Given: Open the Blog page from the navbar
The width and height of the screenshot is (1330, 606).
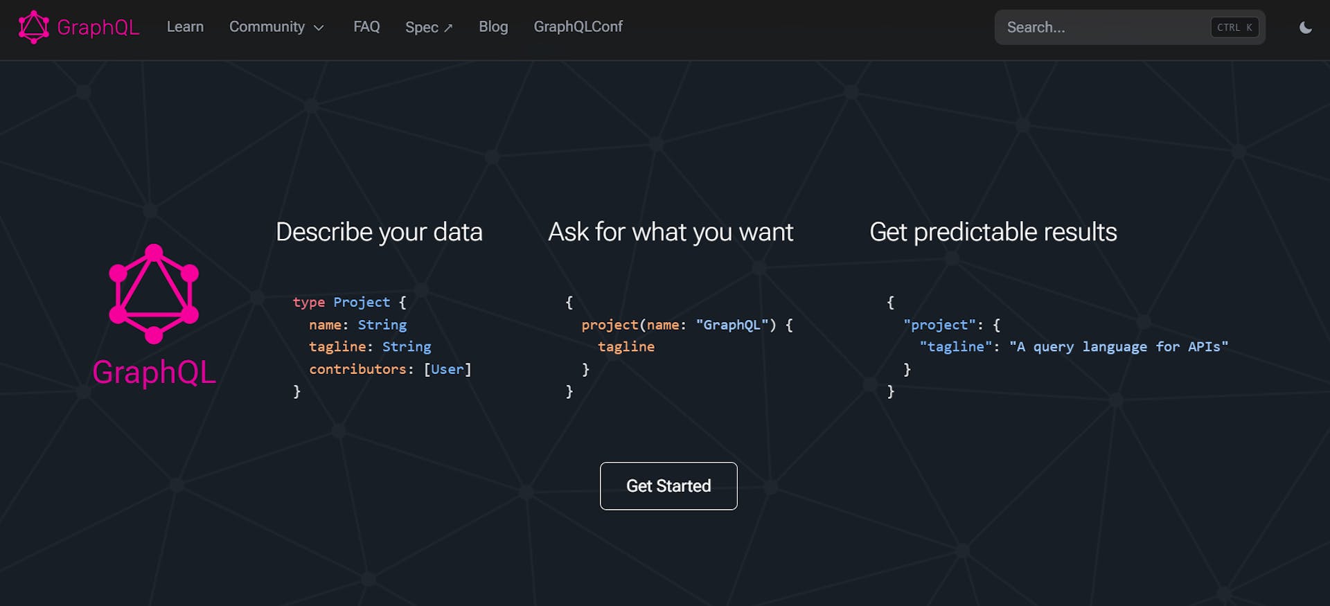Looking at the screenshot, I should coord(493,27).
